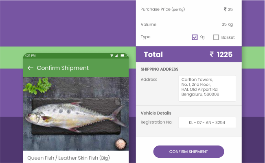Click the Purchase Price per Kg label
This screenshot has height=163, width=265.
coord(163,9)
